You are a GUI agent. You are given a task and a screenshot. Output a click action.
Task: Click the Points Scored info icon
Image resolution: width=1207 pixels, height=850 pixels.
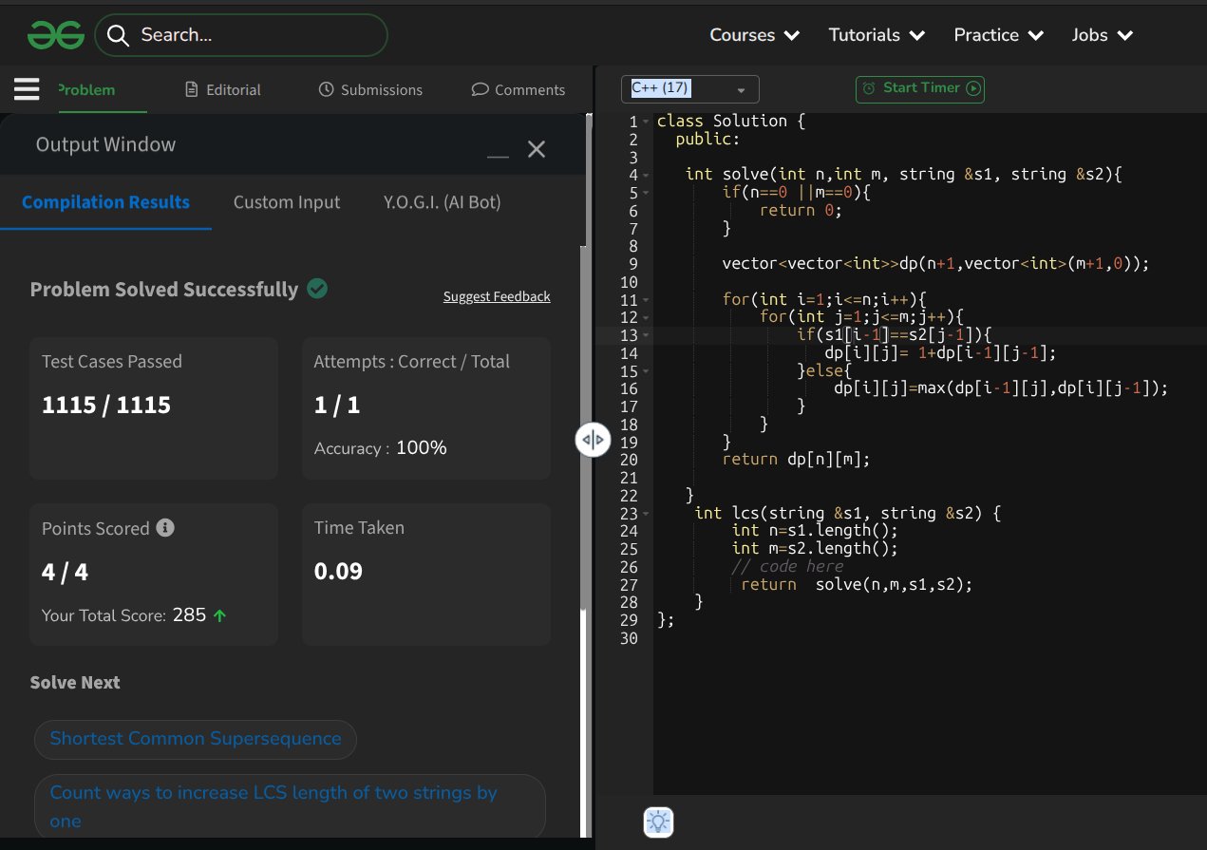pyautogui.click(x=165, y=527)
